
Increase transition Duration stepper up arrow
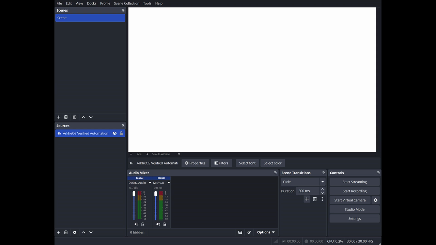click(323, 189)
